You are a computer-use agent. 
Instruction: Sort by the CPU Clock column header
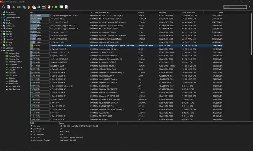(91, 12)
